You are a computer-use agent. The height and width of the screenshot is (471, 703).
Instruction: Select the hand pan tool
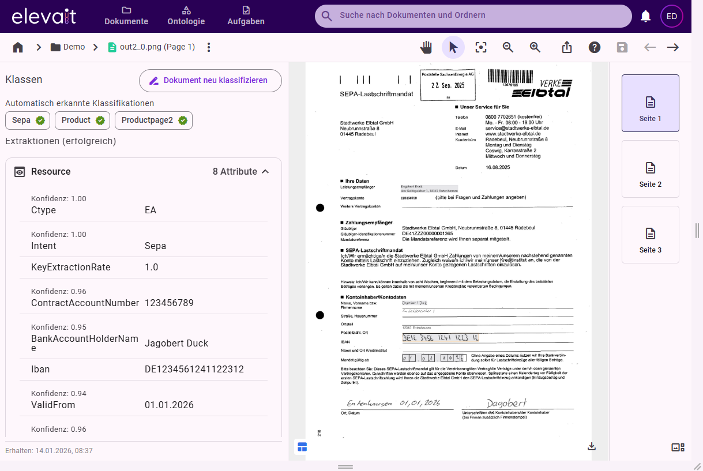[426, 47]
